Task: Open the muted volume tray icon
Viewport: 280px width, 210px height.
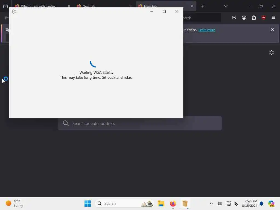Action: (x=236, y=203)
